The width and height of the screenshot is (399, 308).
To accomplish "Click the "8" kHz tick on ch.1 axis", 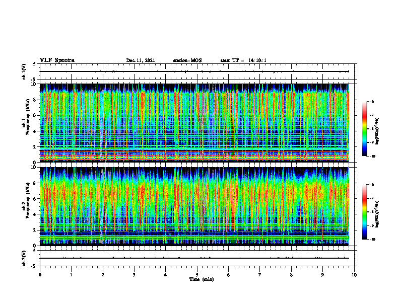I will pyautogui.click(x=35, y=100).
